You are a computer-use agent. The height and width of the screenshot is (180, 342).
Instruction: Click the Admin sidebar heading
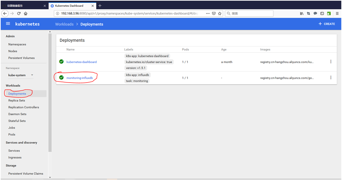pyautogui.click(x=10, y=36)
